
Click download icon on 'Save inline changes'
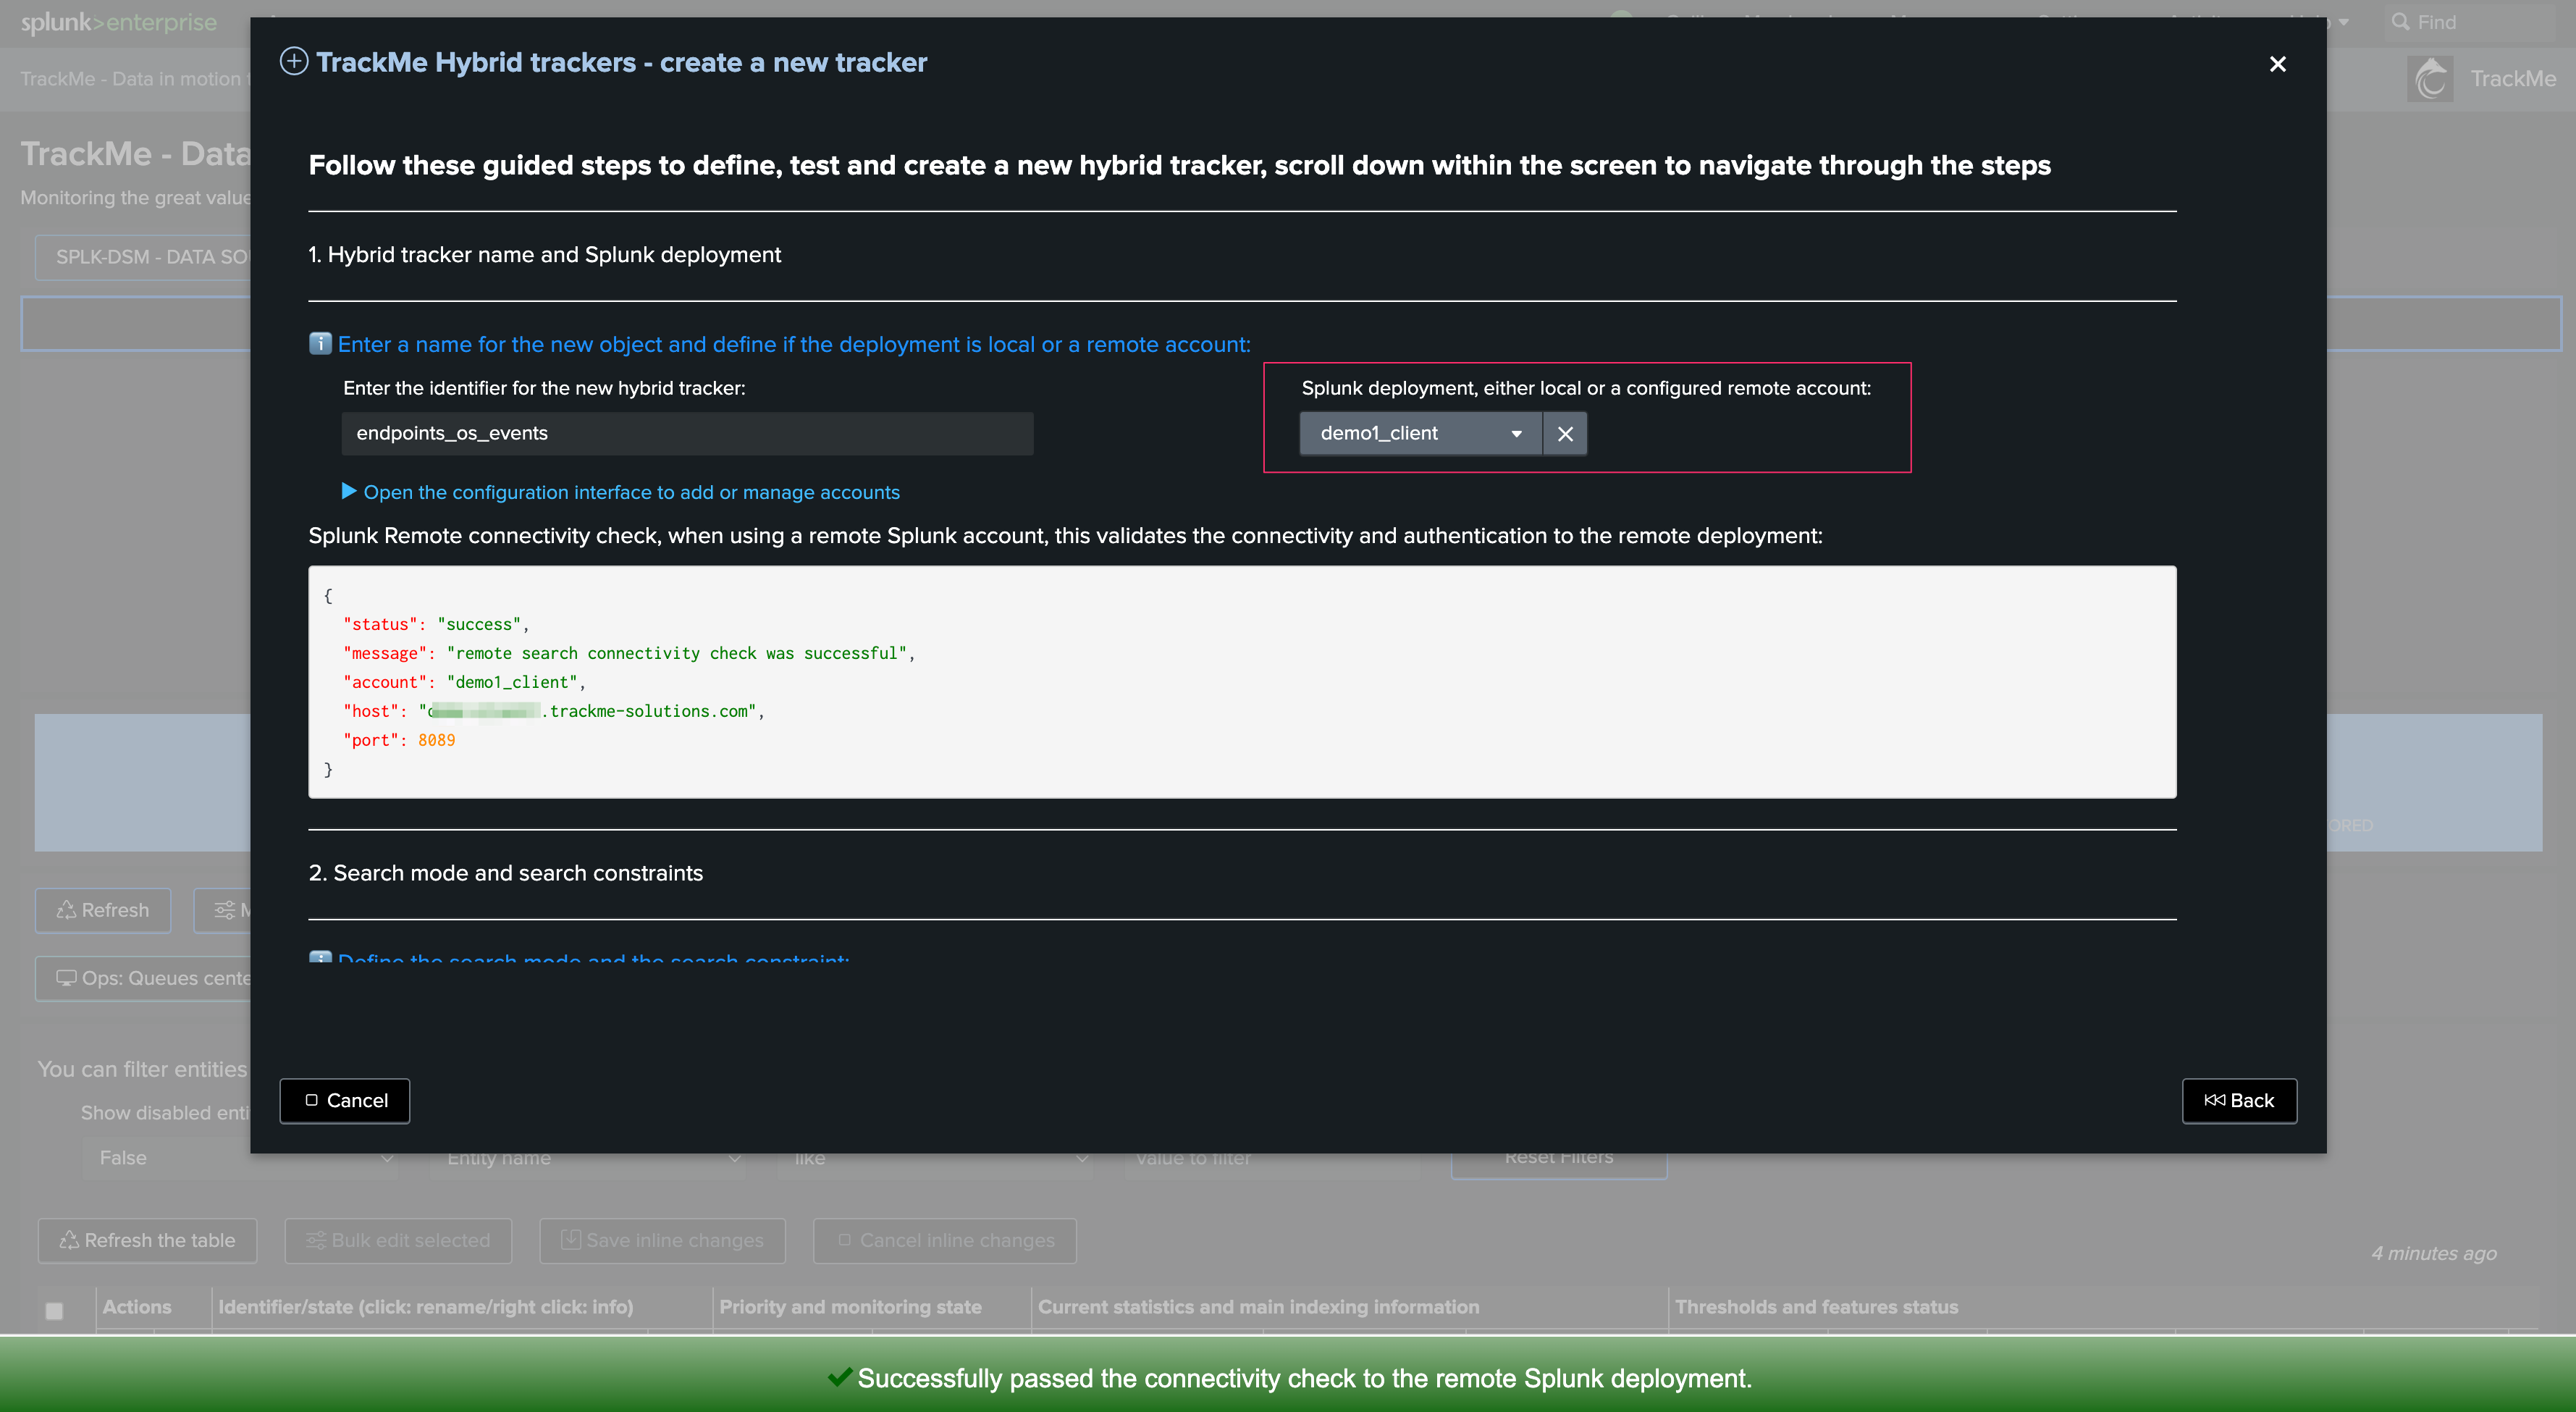[570, 1239]
